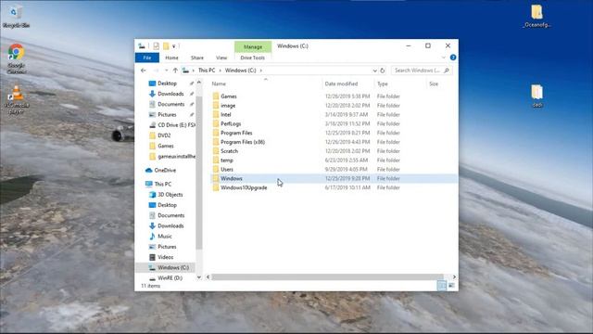This screenshot has height=334, width=593.
Task: Open the Help question mark icon
Action: point(453,58)
